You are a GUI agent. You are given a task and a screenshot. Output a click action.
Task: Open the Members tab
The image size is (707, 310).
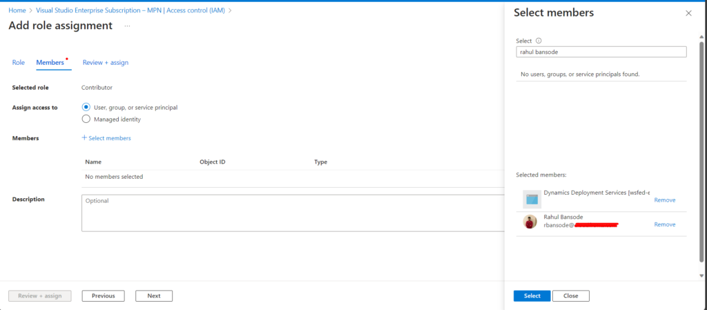click(51, 63)
